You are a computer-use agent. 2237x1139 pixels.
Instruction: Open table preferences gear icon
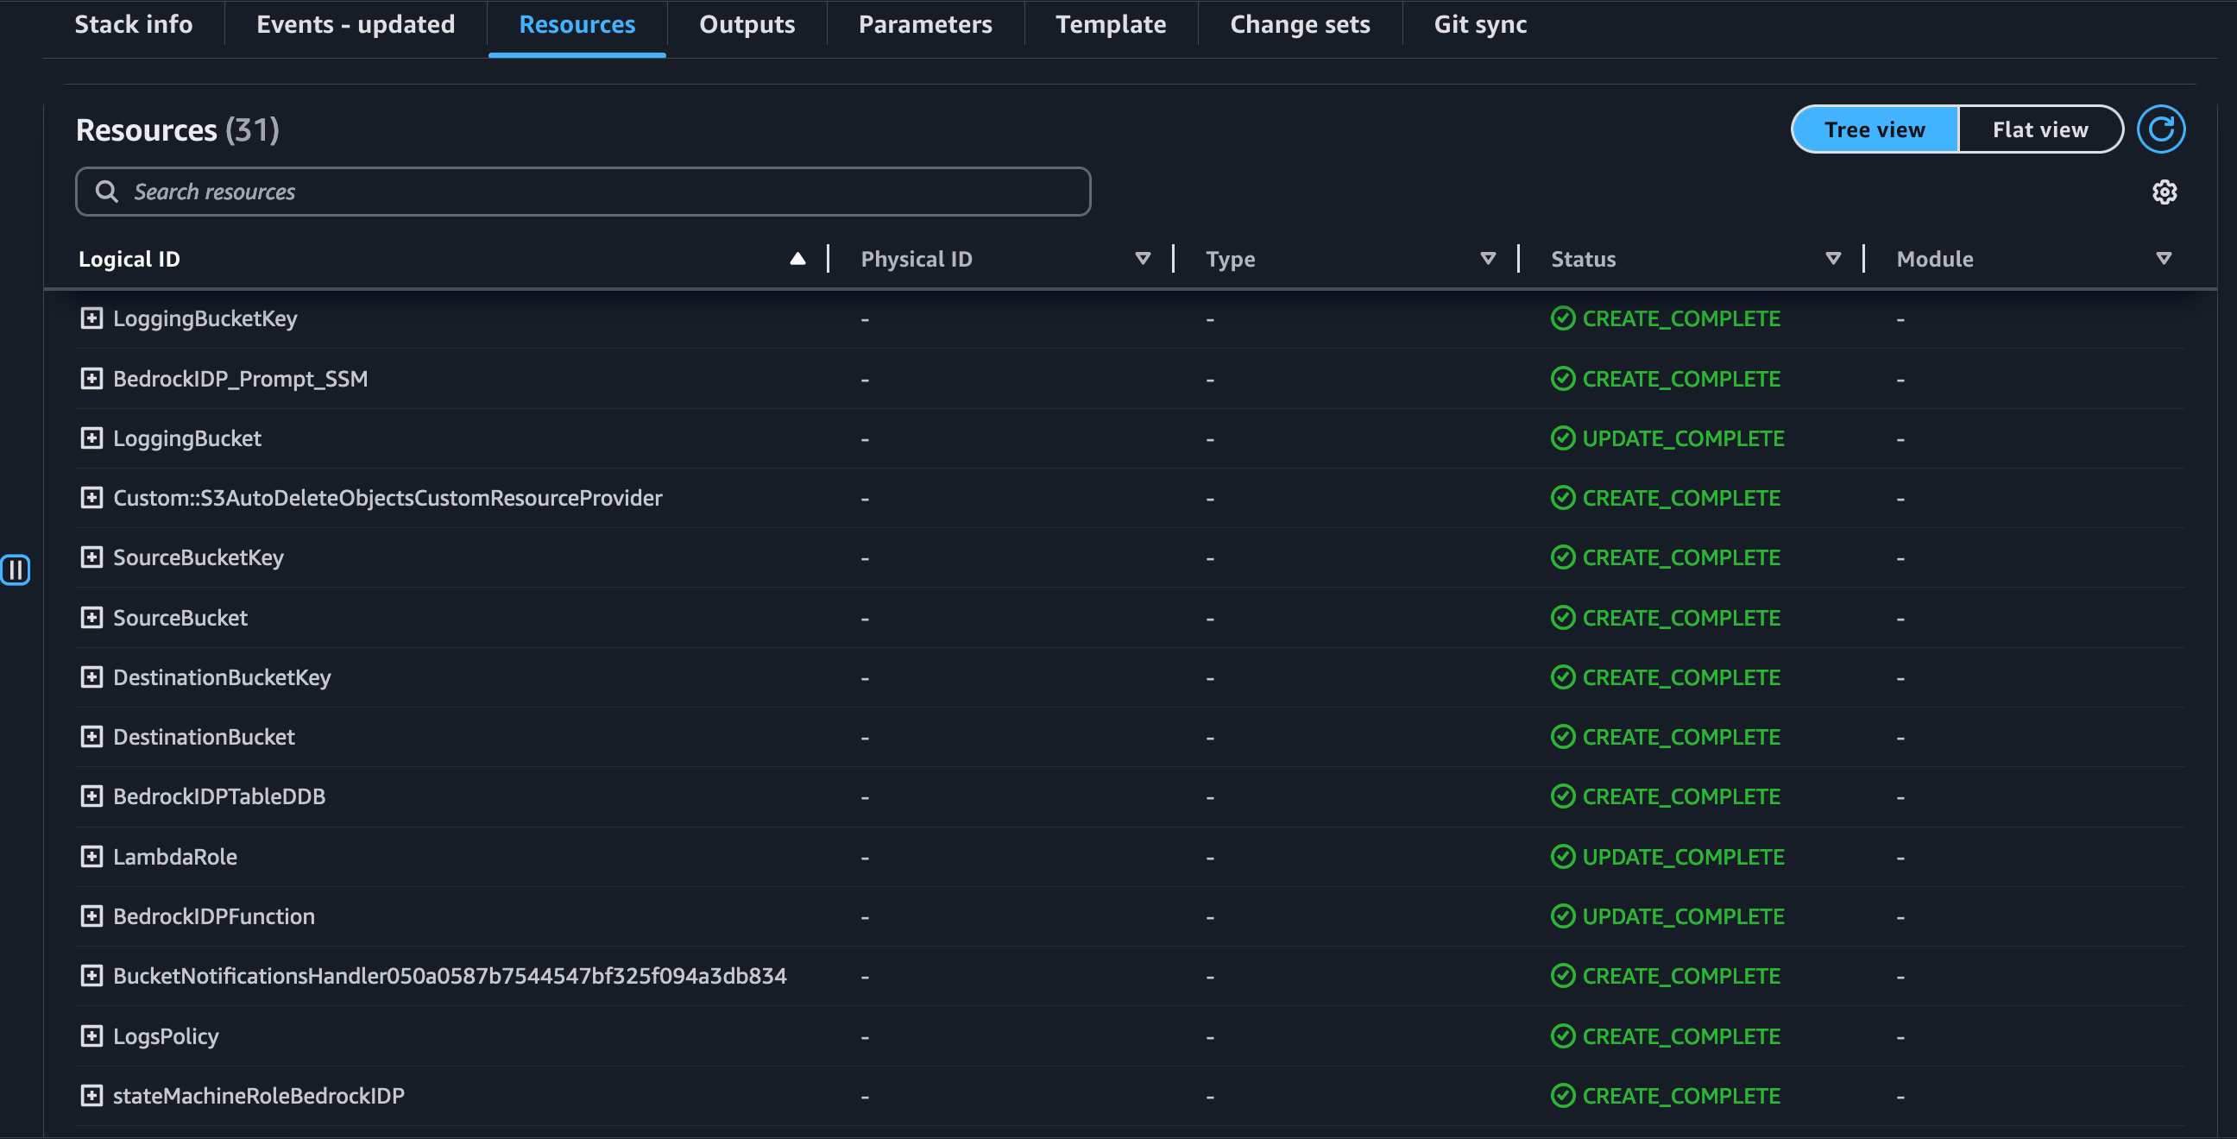(2163, 192)
